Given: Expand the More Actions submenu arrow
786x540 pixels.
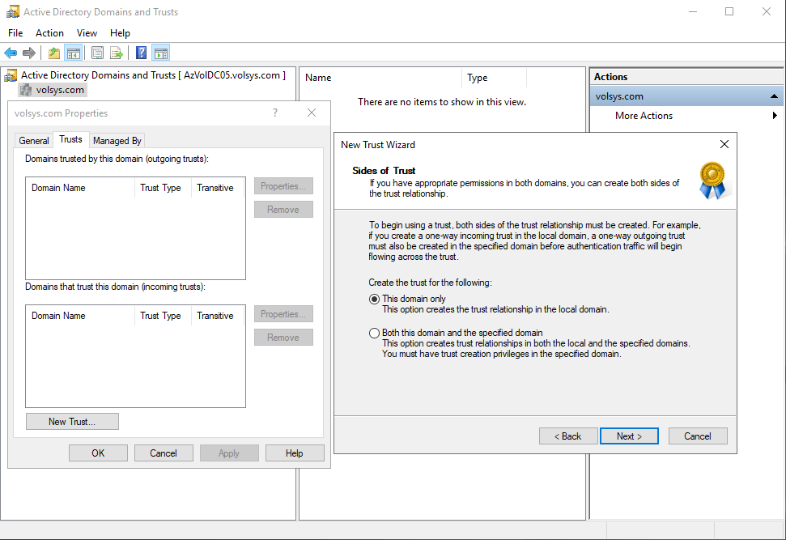Looking at the screenshot, I should pos(775,116).
